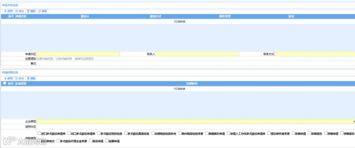Viewport: 355px width, 148px height.
Task: Click the 申请关区信息 section title
Action: (x=10, y=5)
